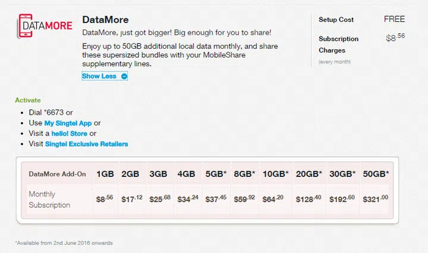The image size is (428, 253).
Task: Click the DataMore Add-On row label
Action: 58,174
